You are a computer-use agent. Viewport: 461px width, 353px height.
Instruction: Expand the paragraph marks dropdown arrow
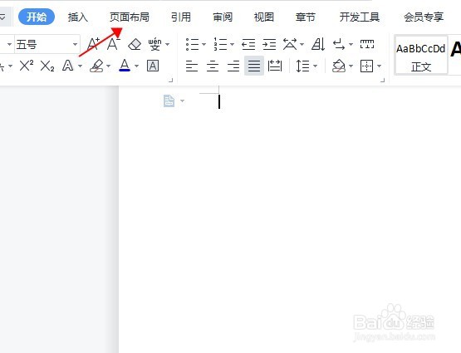pos(351,44)
